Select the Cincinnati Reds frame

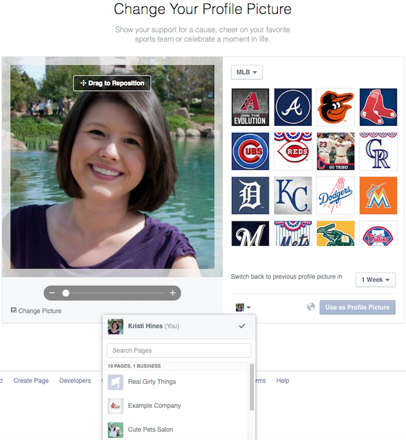[x=293, y=151]
